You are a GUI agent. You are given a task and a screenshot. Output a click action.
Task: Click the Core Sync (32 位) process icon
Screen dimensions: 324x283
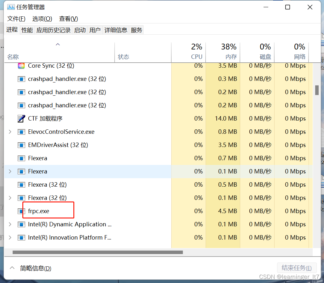pos(21,66)
